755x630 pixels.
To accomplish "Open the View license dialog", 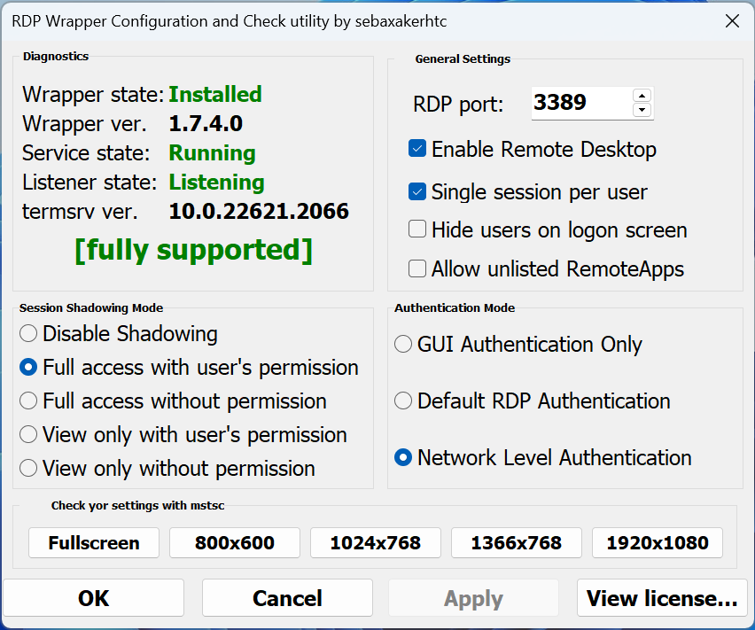I will pos(662,598).
